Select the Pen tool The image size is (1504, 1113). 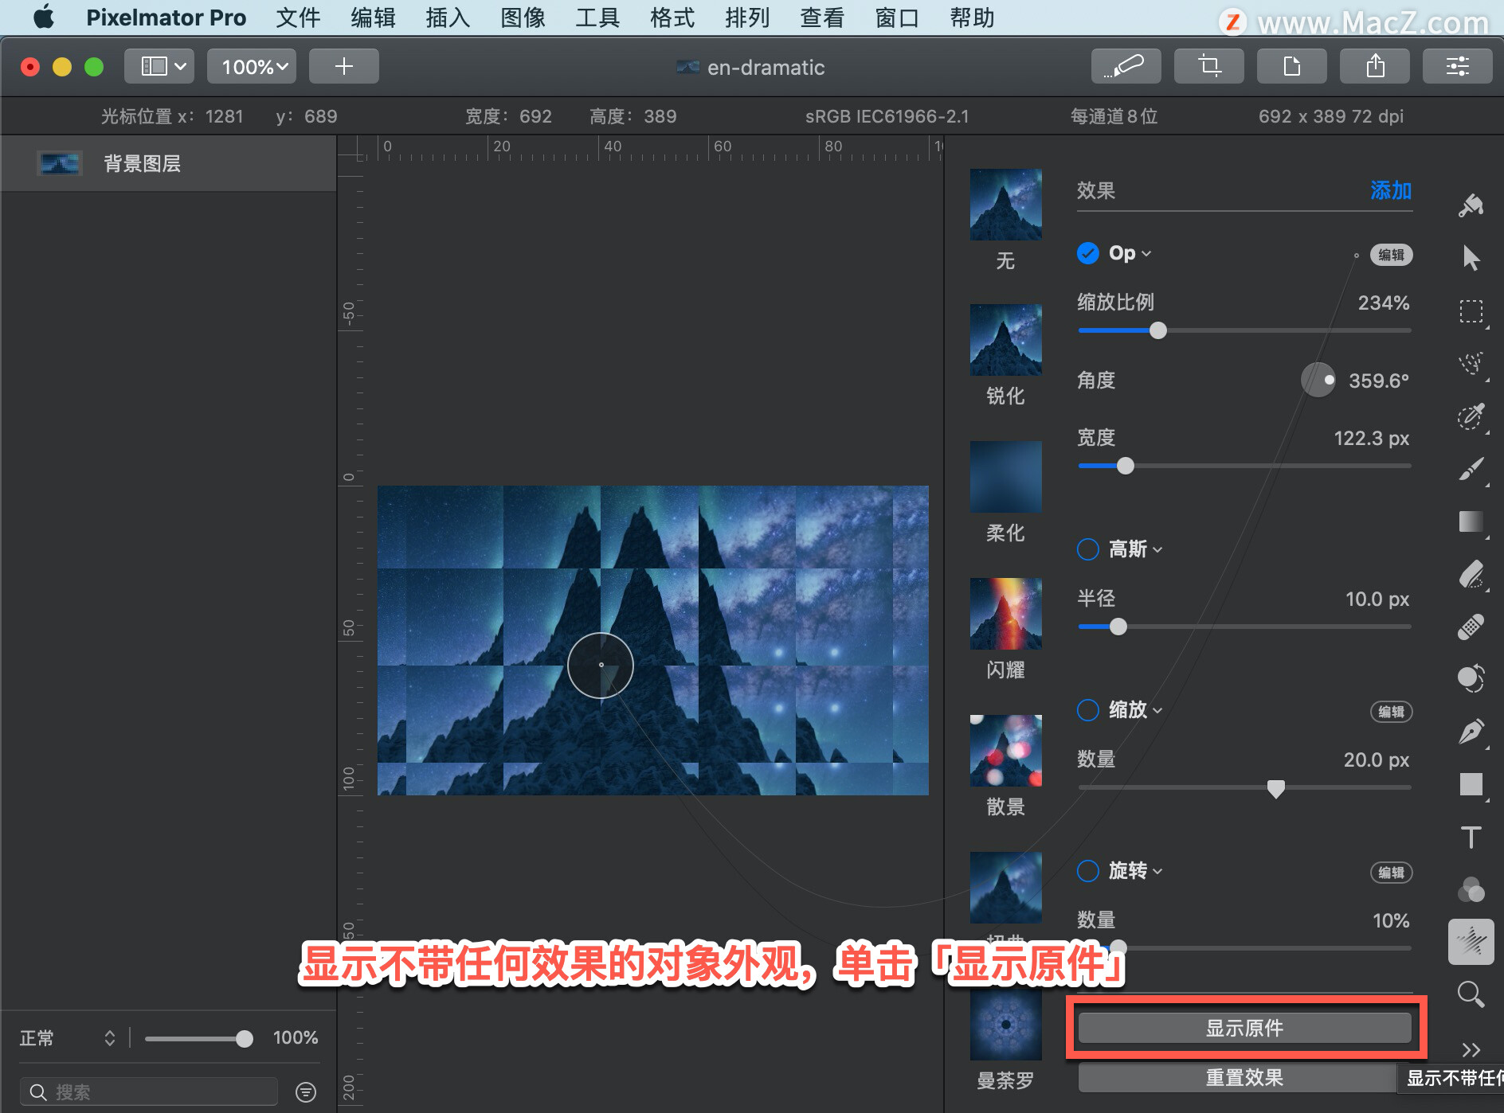(x=1471, y=732)
